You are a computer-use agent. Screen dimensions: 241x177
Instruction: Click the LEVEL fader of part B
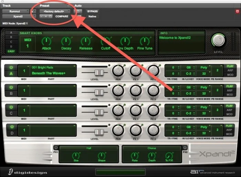[x=99, y=92]
